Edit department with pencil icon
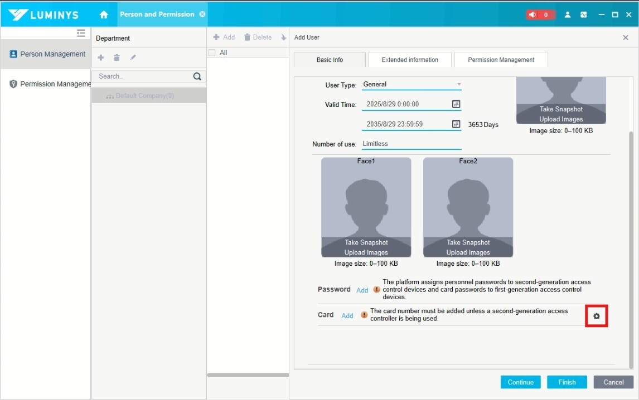639x400 pixels. point(133,57)
